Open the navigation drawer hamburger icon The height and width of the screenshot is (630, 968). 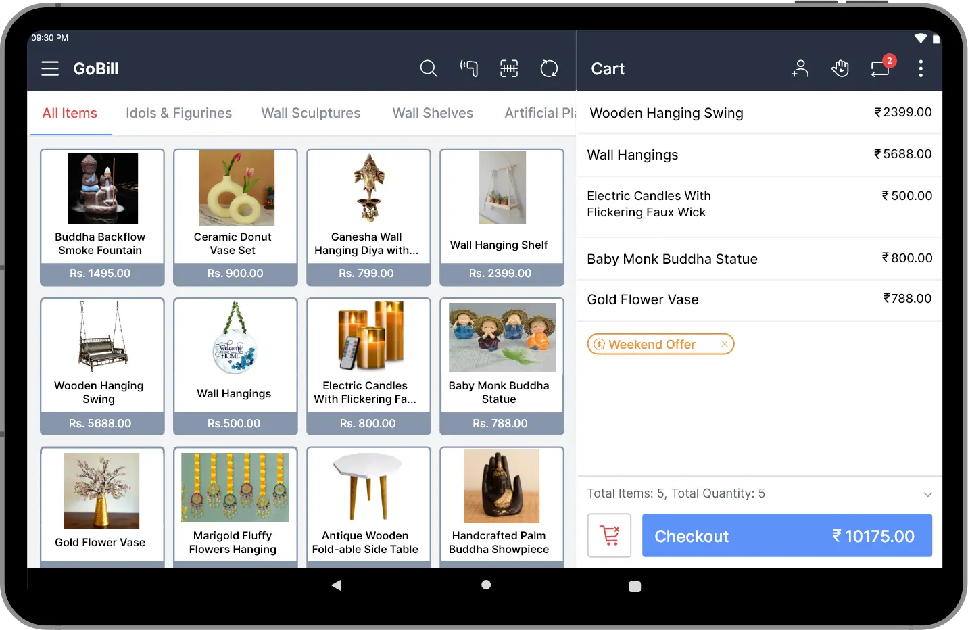point(49,68)
